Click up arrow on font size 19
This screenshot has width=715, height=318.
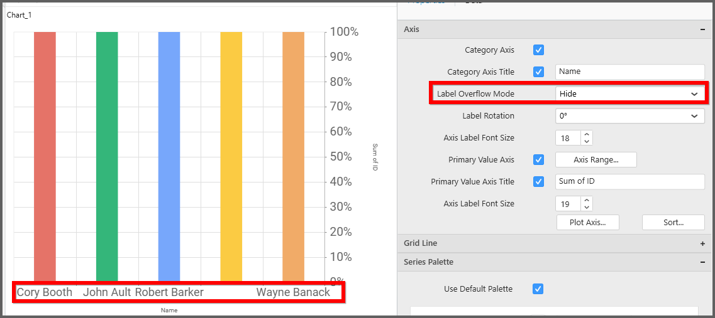coord(587,200)
